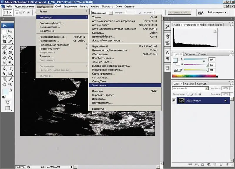This screenshot has width=235, height=169.
Task: Add a layer mask
Action: [x=203, y=164]
